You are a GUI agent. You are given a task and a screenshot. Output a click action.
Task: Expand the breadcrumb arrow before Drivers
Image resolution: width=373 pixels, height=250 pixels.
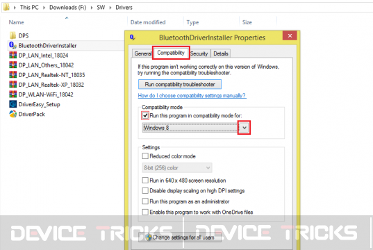point(110,8)
